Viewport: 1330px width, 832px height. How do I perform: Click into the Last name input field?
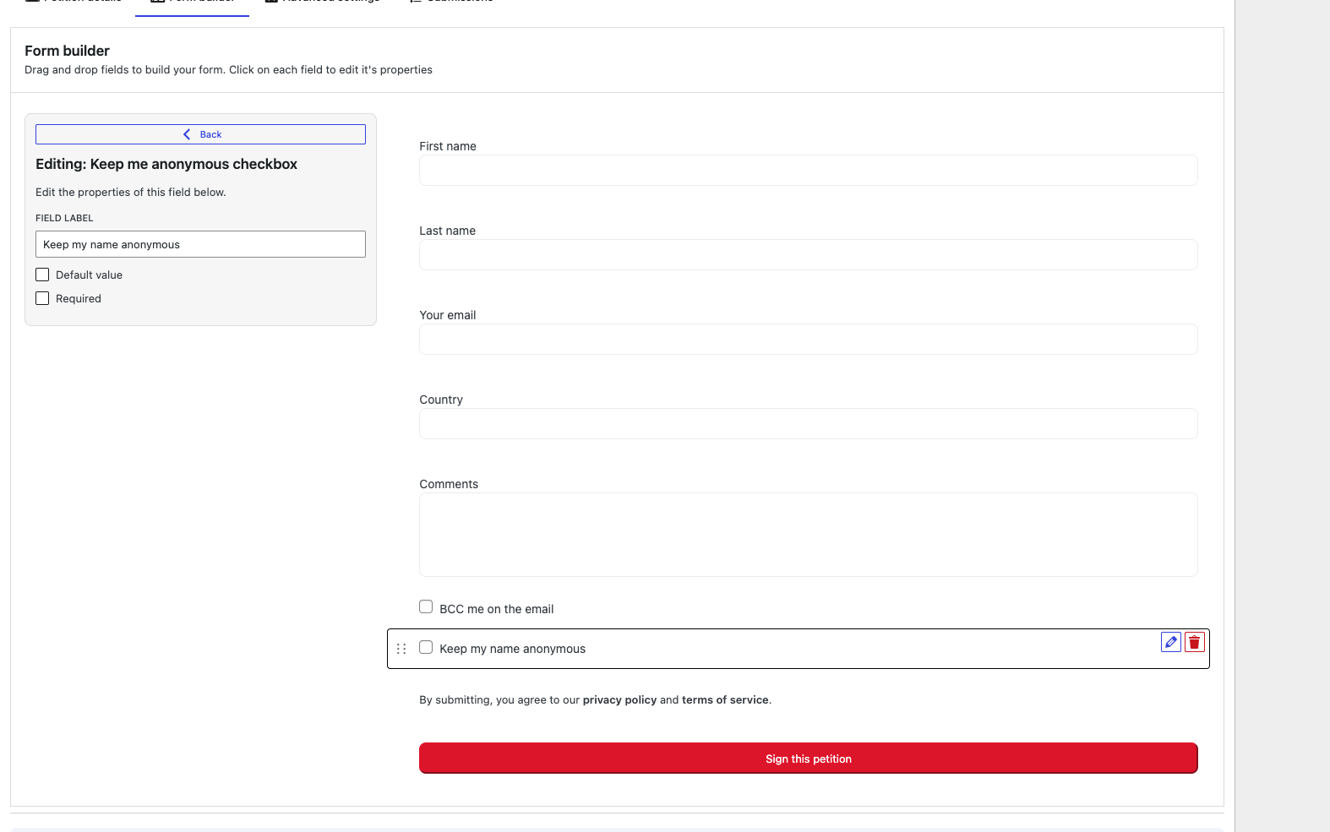click(808, 254)
